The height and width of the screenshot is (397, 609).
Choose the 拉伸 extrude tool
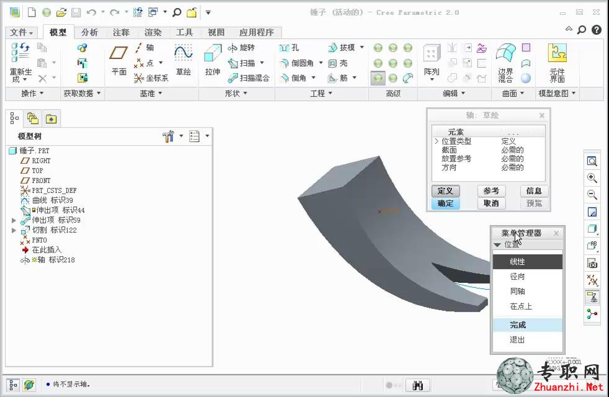(213, 60)
